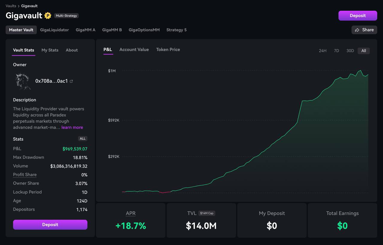Click the underlined Profit Share label
This screenshot has width=383, height=245.
(25, 175)
